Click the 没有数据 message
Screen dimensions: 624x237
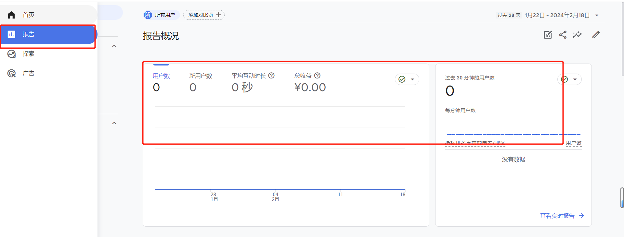click(x=513, y=160)
